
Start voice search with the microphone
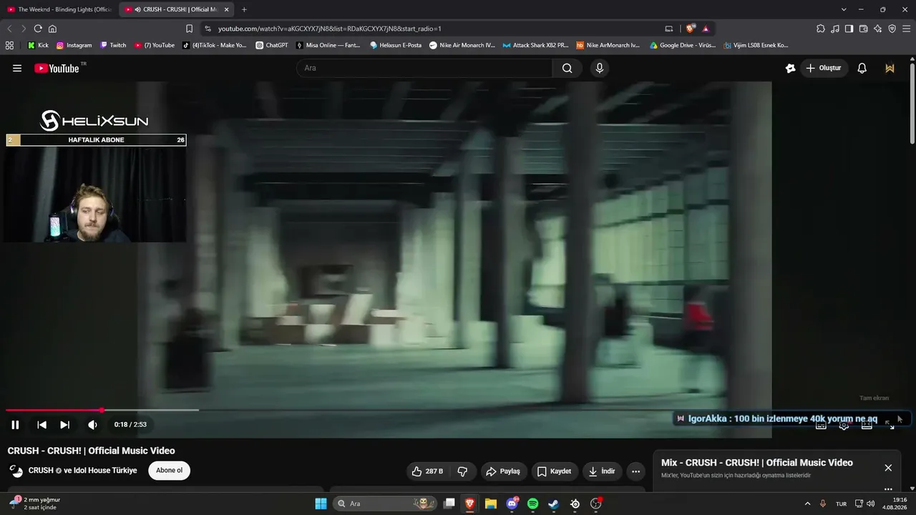(x=600, y=68)
